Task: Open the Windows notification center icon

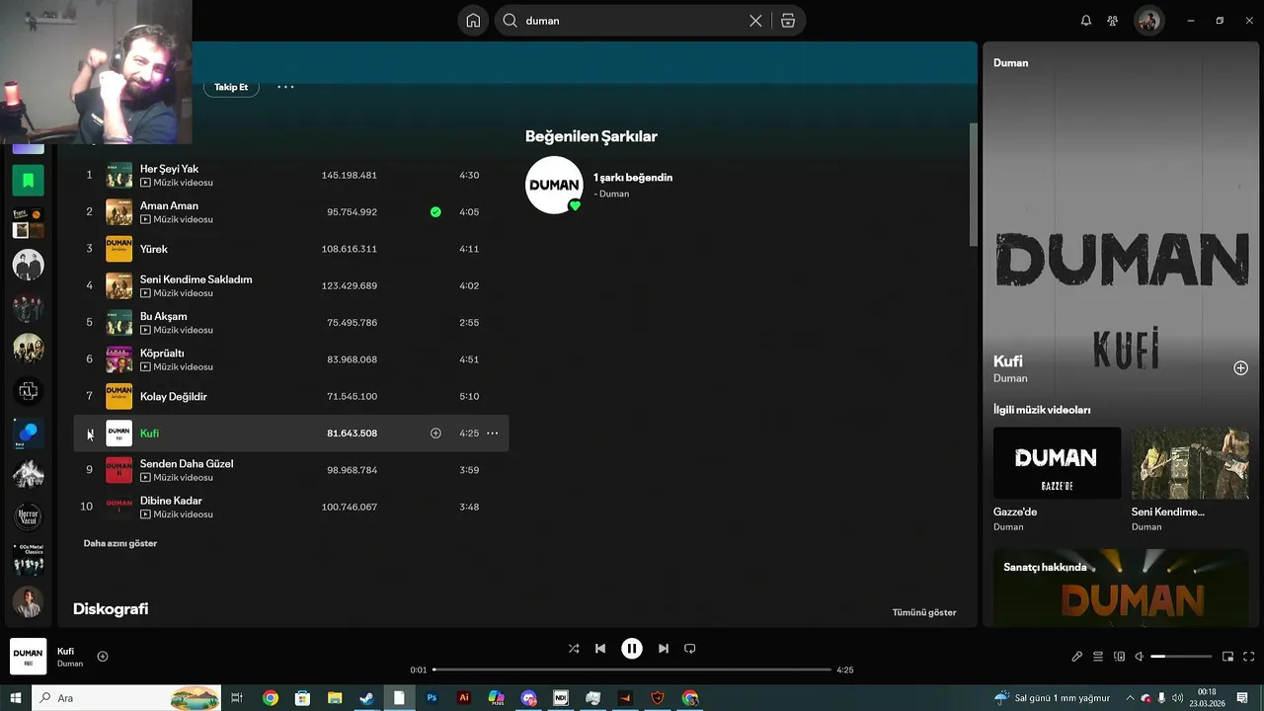Action: coord(1242,698)
